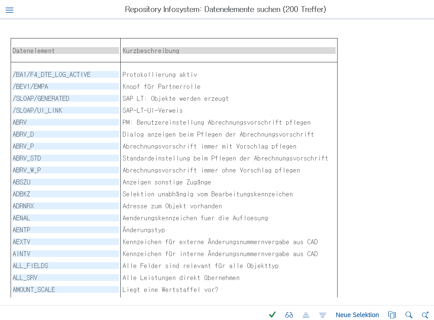Select data element ABSZU
The height and width of the screenshot is (320, 434).
(66, 182)
